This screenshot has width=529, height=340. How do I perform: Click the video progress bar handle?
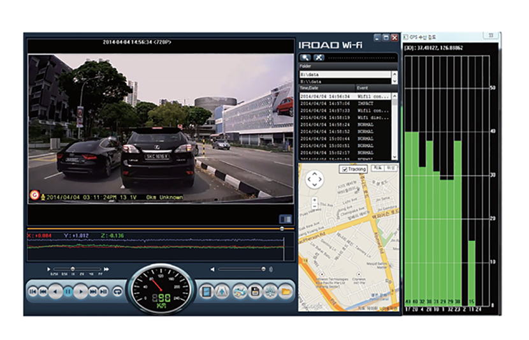click(282, 228)
